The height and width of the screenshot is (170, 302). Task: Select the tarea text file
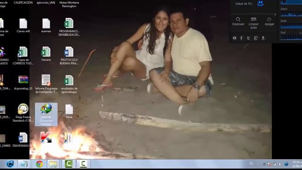(69, 111)
